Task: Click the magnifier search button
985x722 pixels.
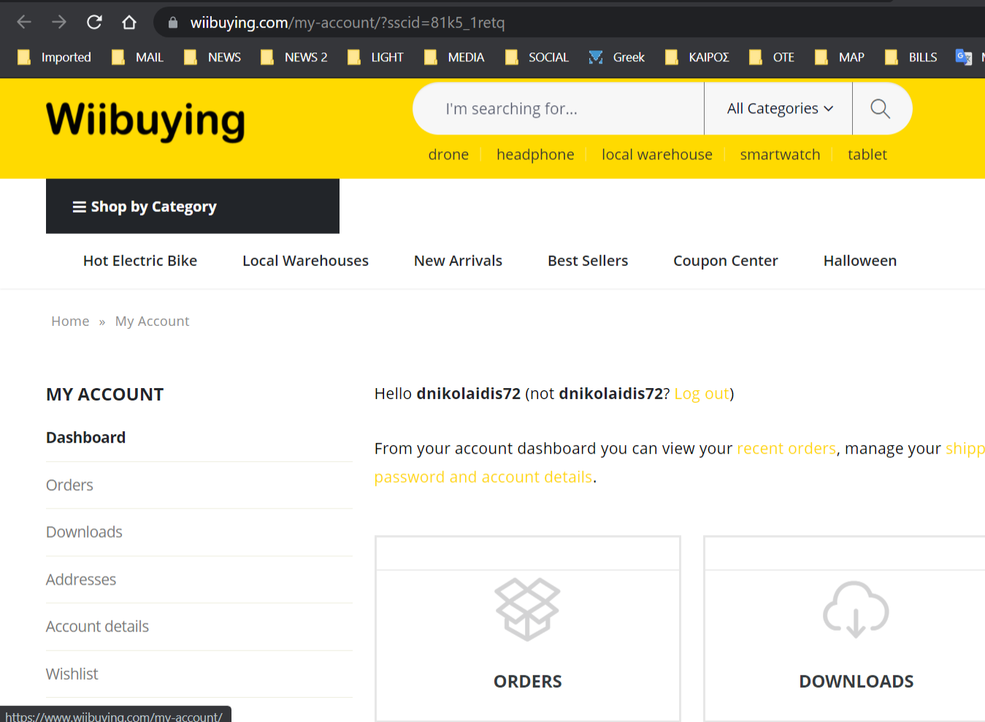Action: point(881,108)
